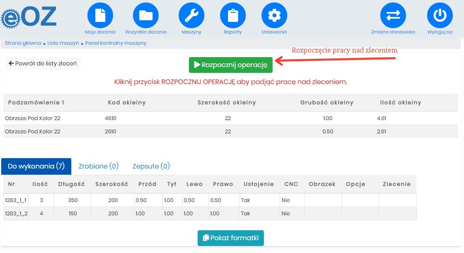The image size is (464, 253).
Task: Click the eOZ logo
Action: [x=29, y=17]
